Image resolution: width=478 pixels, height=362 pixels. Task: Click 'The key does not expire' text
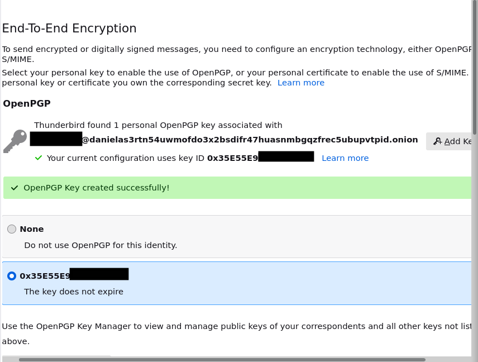(74, 292)
